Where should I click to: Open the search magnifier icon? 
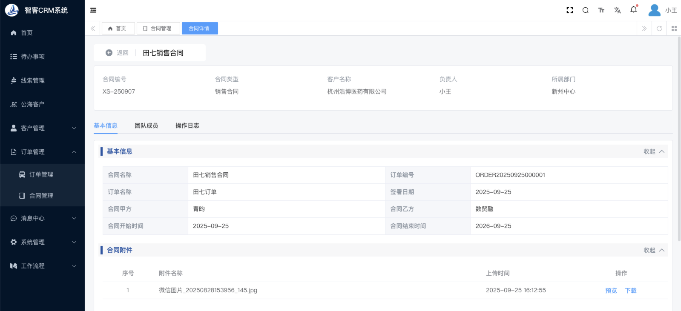tap(585, 10)
